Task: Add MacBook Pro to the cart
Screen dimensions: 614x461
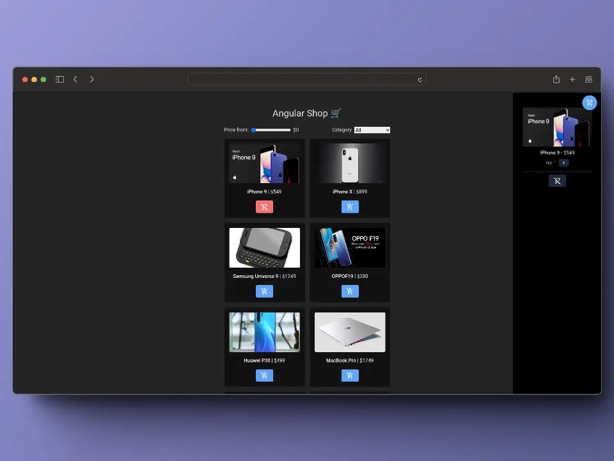Action: (349, 375)
